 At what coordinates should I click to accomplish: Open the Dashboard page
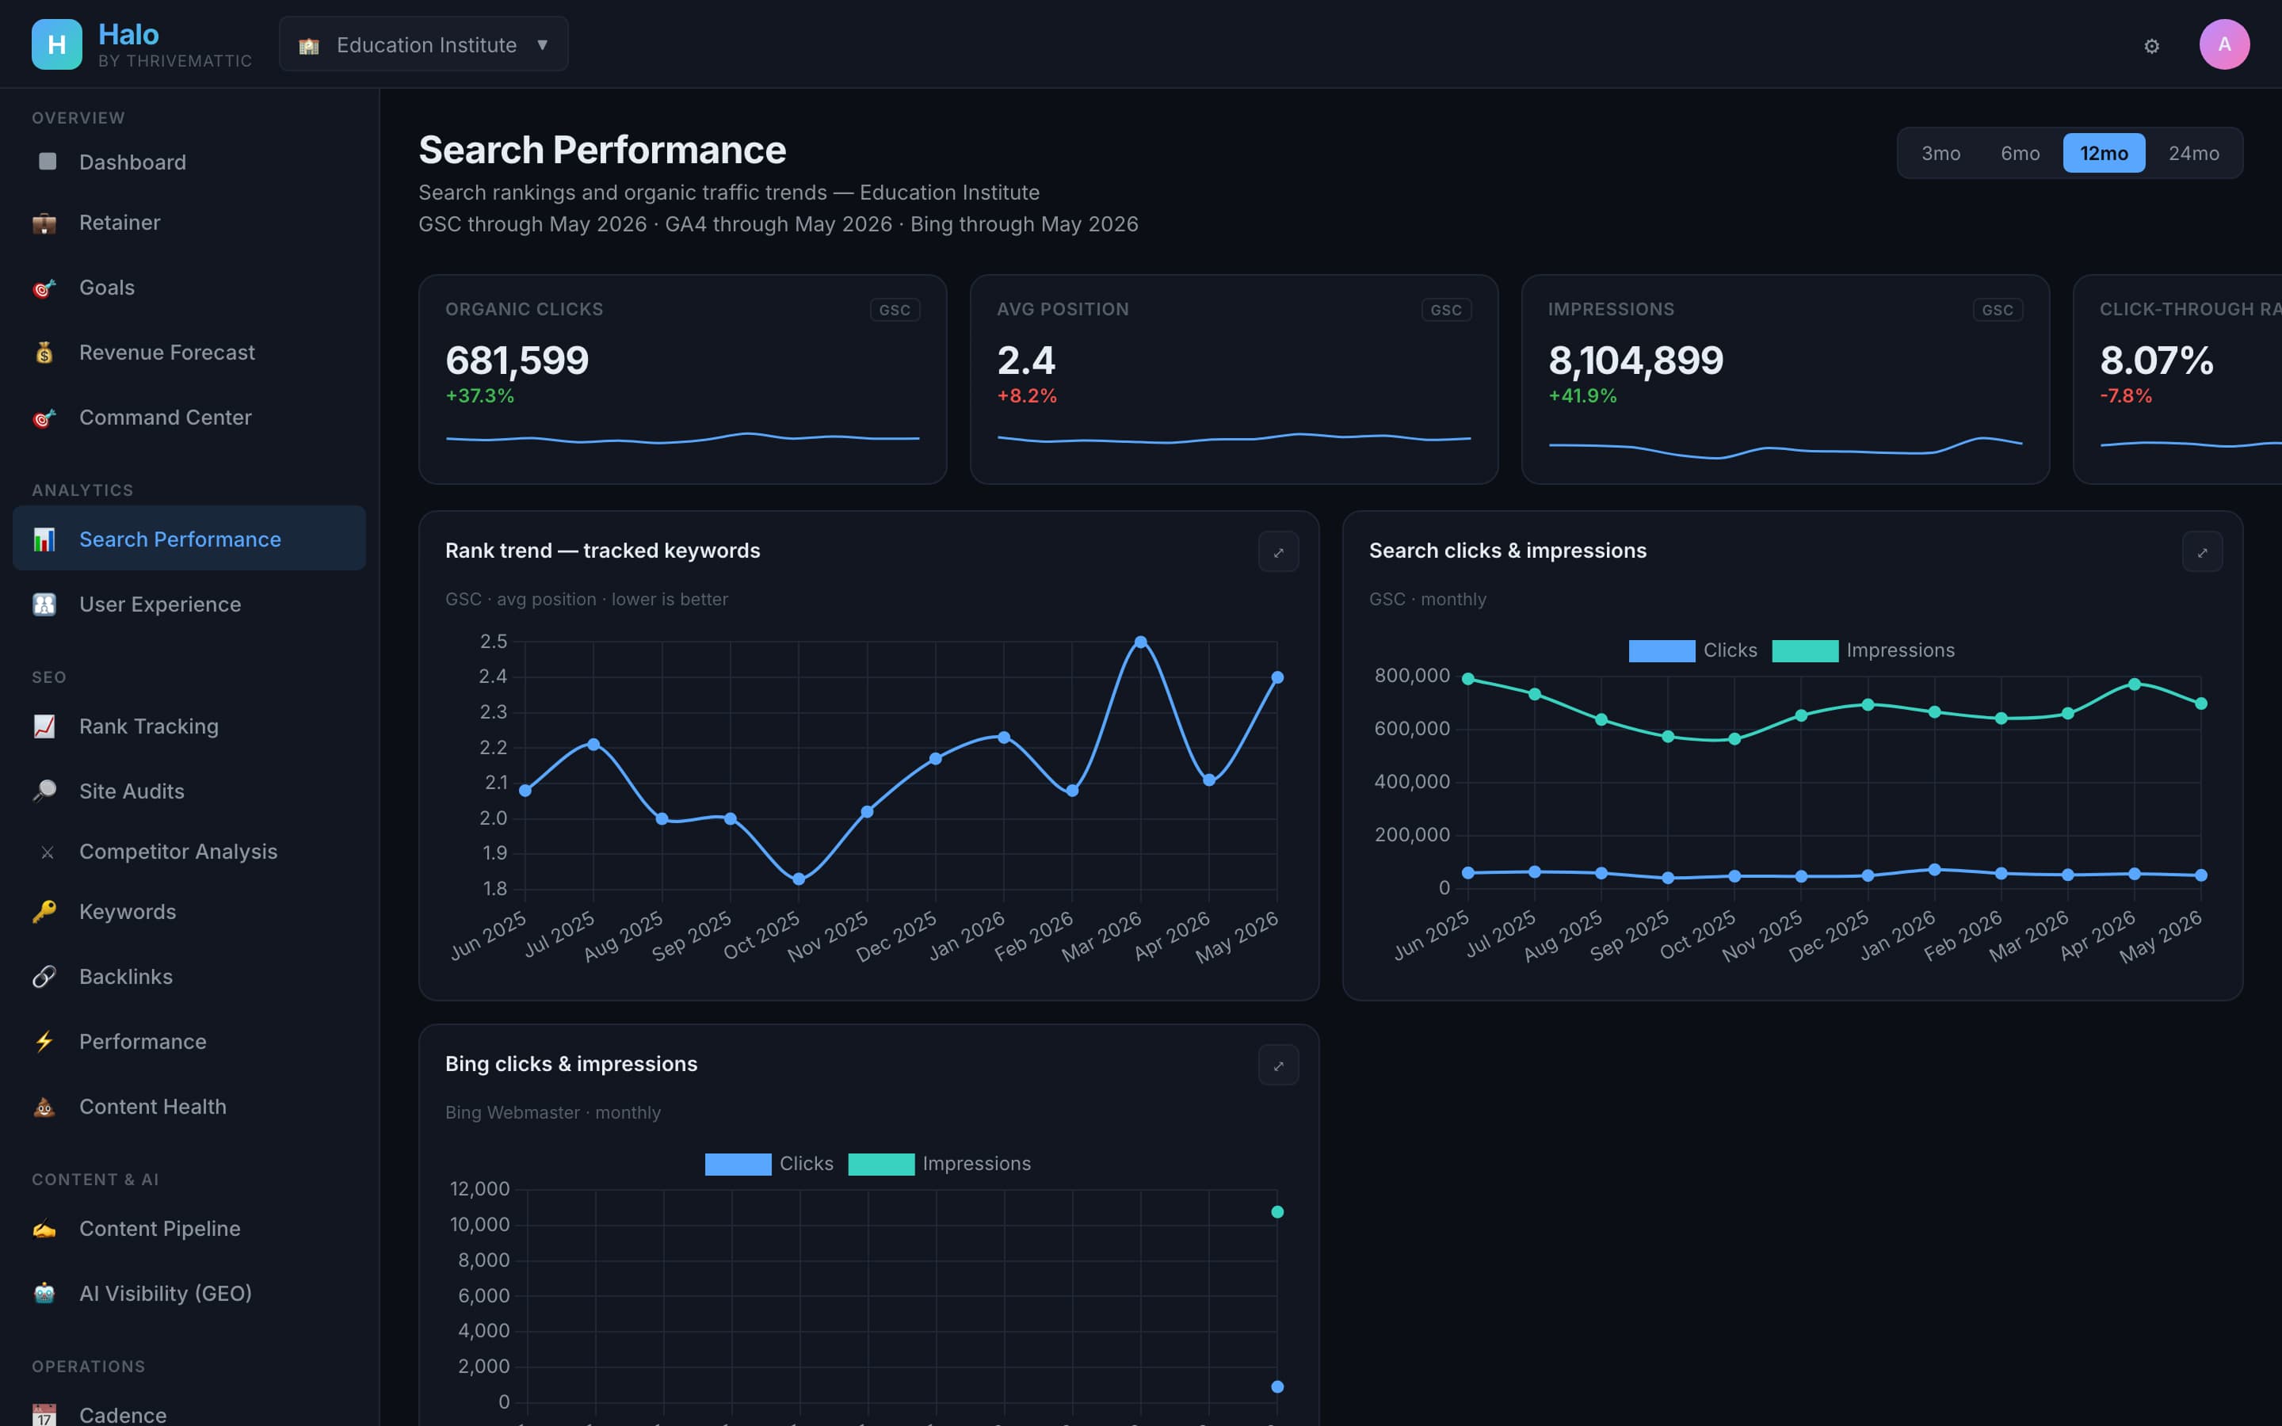point(189,162)
